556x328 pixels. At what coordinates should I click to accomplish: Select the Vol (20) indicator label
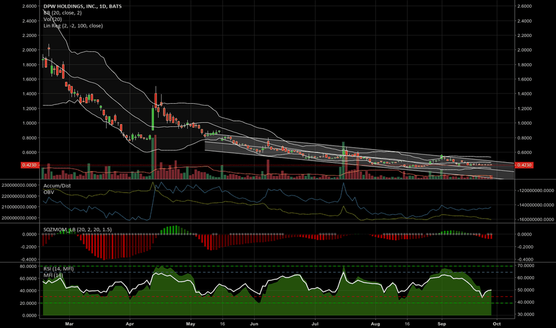tap(52, 19)
